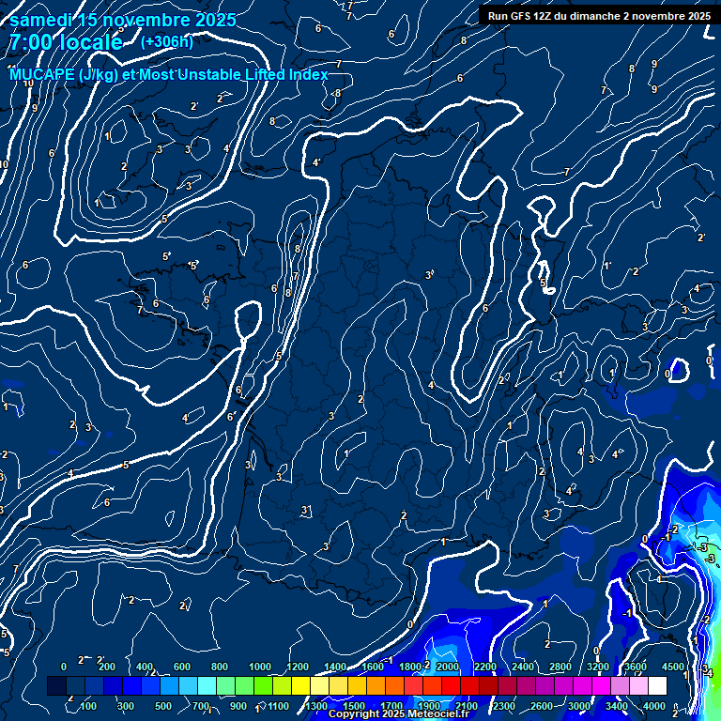Click the 2000 label above the legend
Image resolution: width=721 pixels, height=721 pixels.
click(x=448, y=667)
